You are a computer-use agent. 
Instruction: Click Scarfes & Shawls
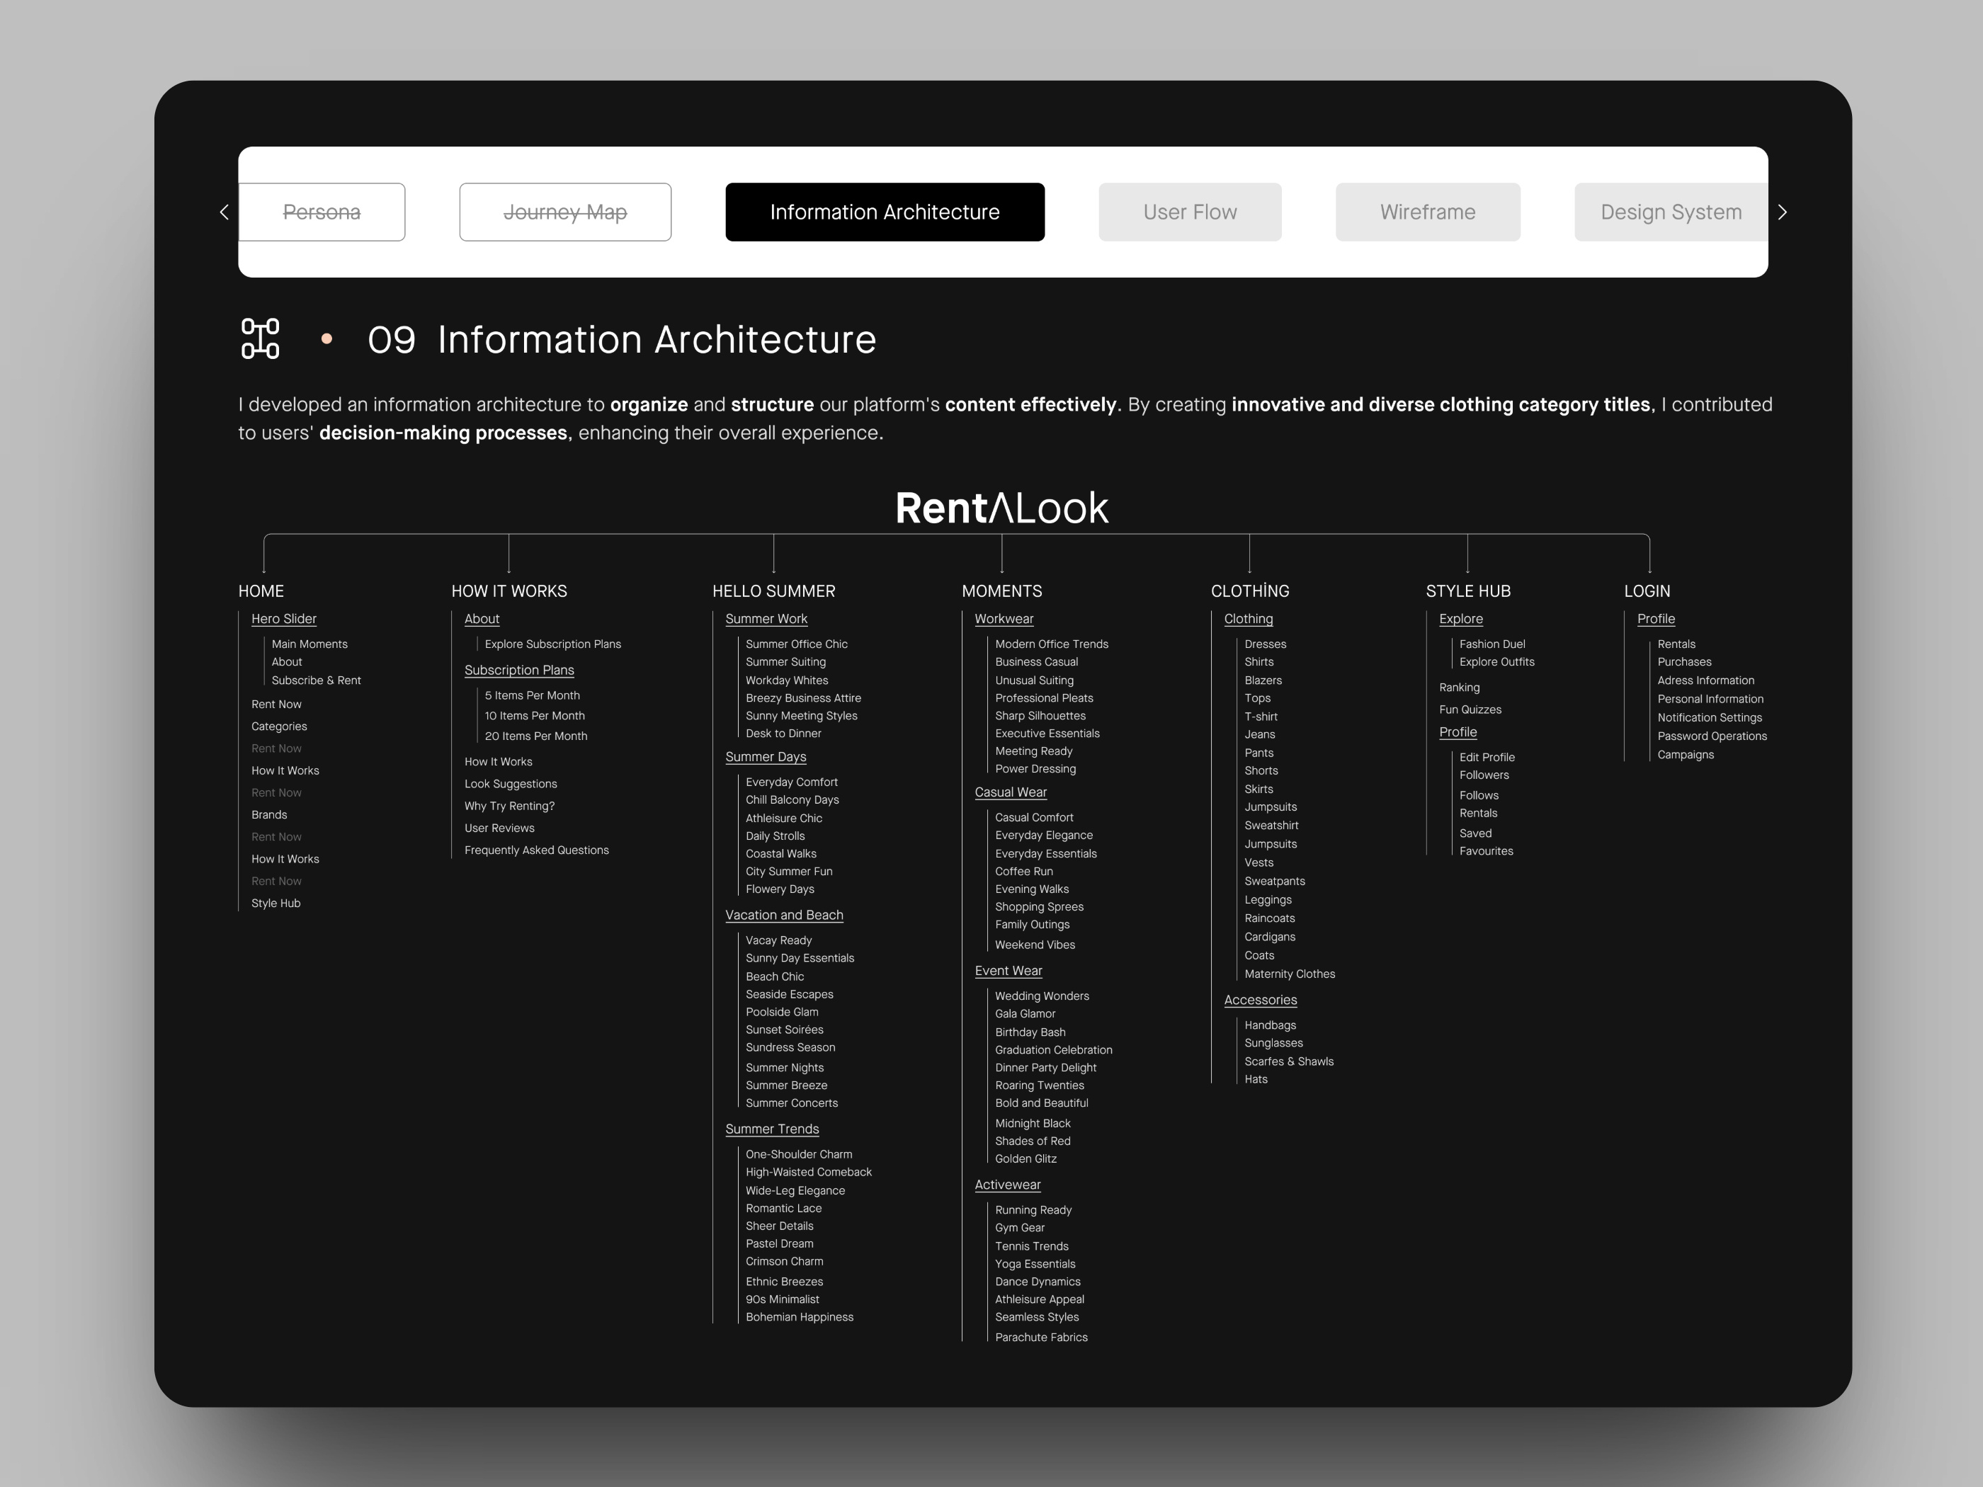(1289, 1062)
